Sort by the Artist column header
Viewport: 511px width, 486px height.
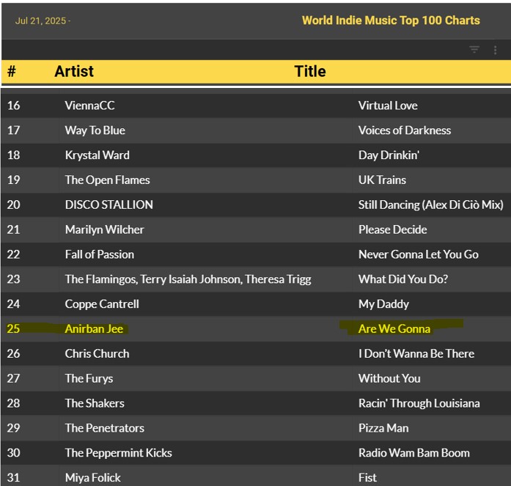[x=74, y=71]
